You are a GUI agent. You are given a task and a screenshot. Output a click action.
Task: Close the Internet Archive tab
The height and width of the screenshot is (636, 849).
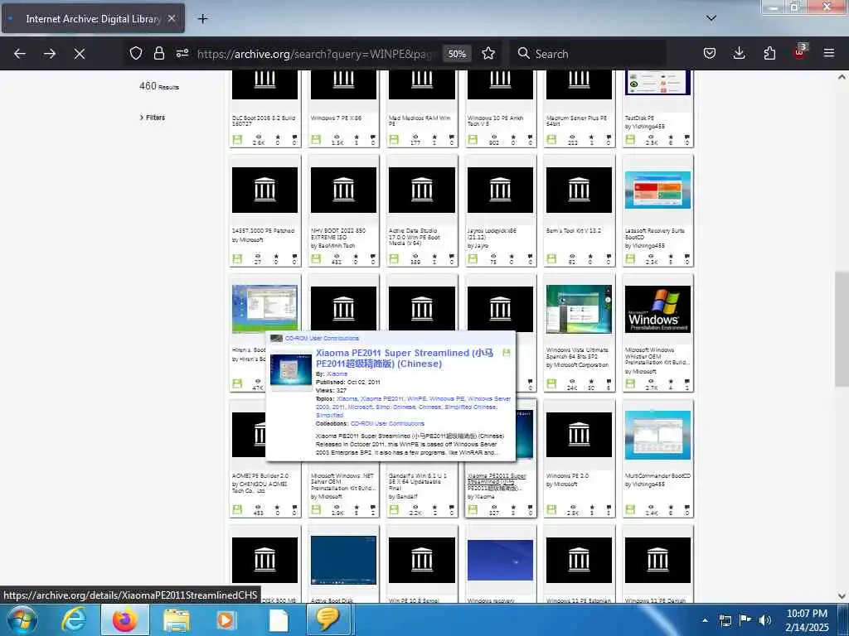click(172, 18)
